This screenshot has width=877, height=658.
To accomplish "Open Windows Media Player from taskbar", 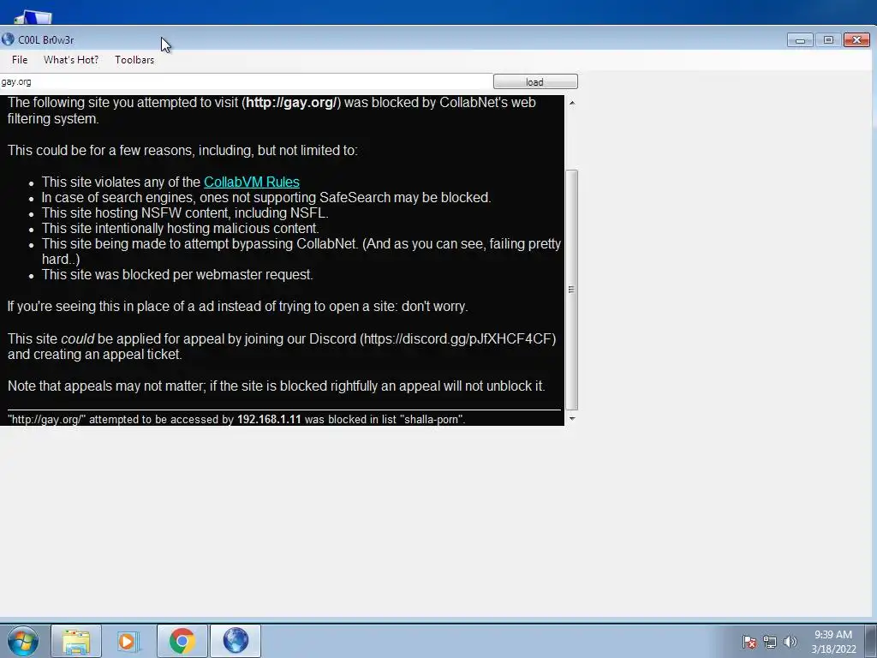I will (x=128, y=641).
